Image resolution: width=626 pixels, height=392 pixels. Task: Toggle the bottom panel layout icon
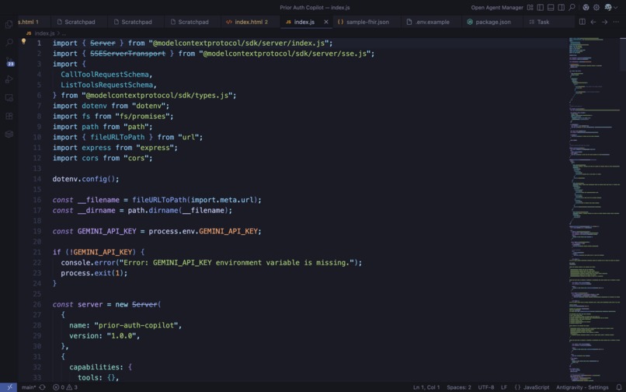coord(551,8)
